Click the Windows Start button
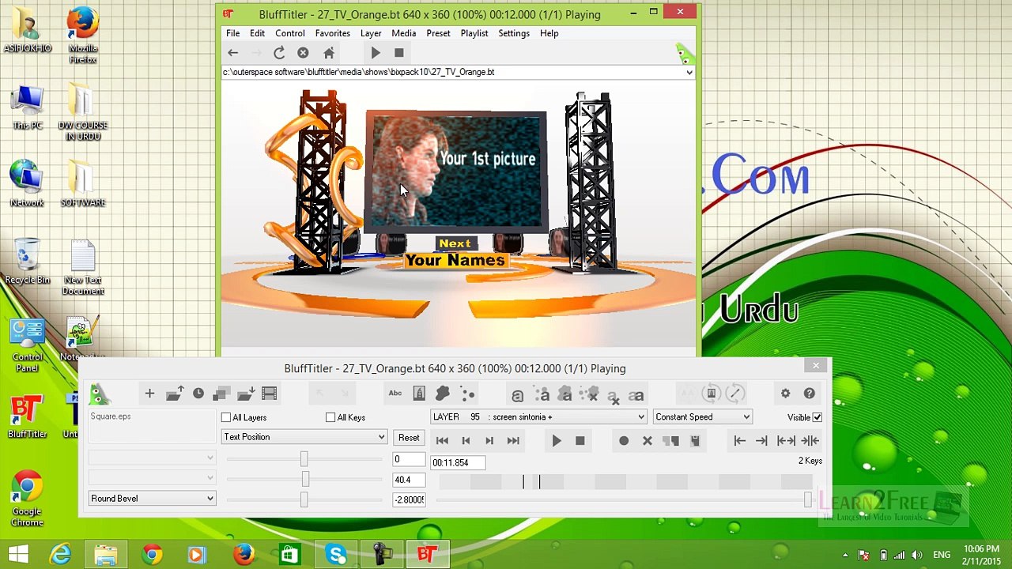This screenshot has width=1012, height=569. coord(19,555)
